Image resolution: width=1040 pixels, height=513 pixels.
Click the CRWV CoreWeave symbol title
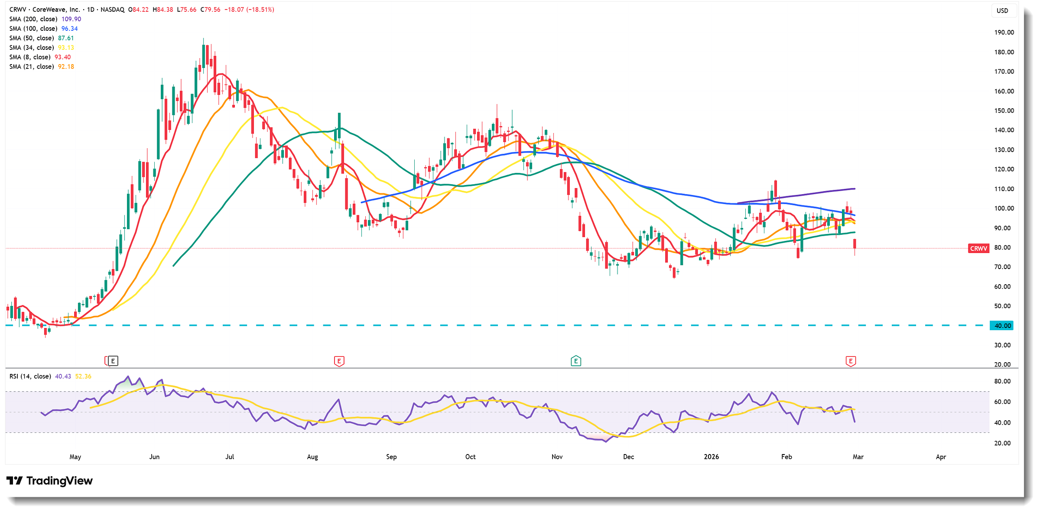(44, 10)
